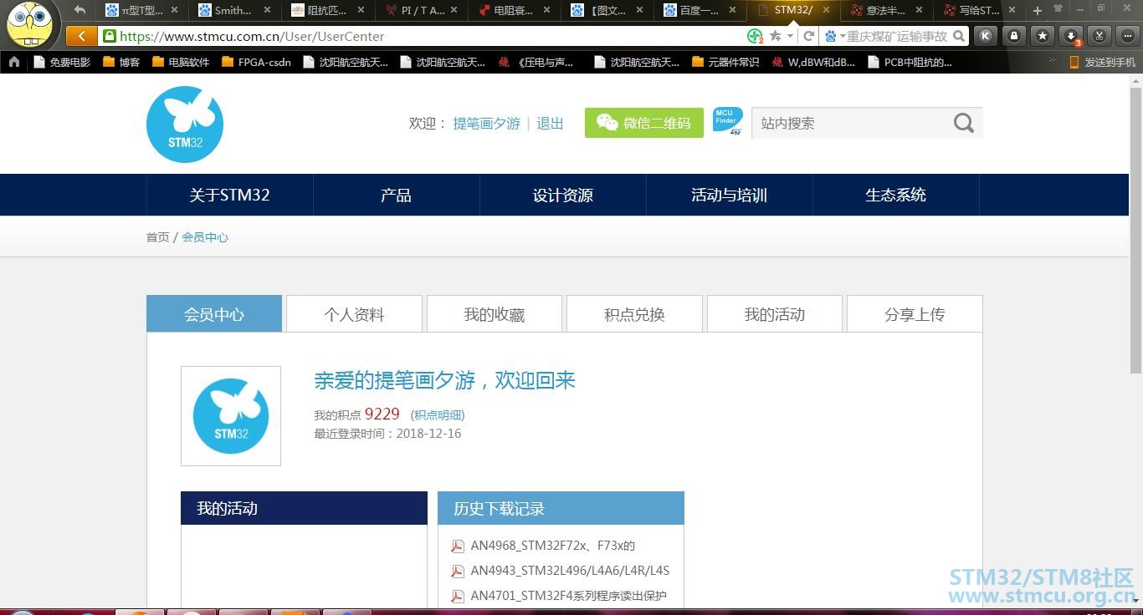Click the shirt skin icon
This screenshot has width=1143, height=615.
1058,9
